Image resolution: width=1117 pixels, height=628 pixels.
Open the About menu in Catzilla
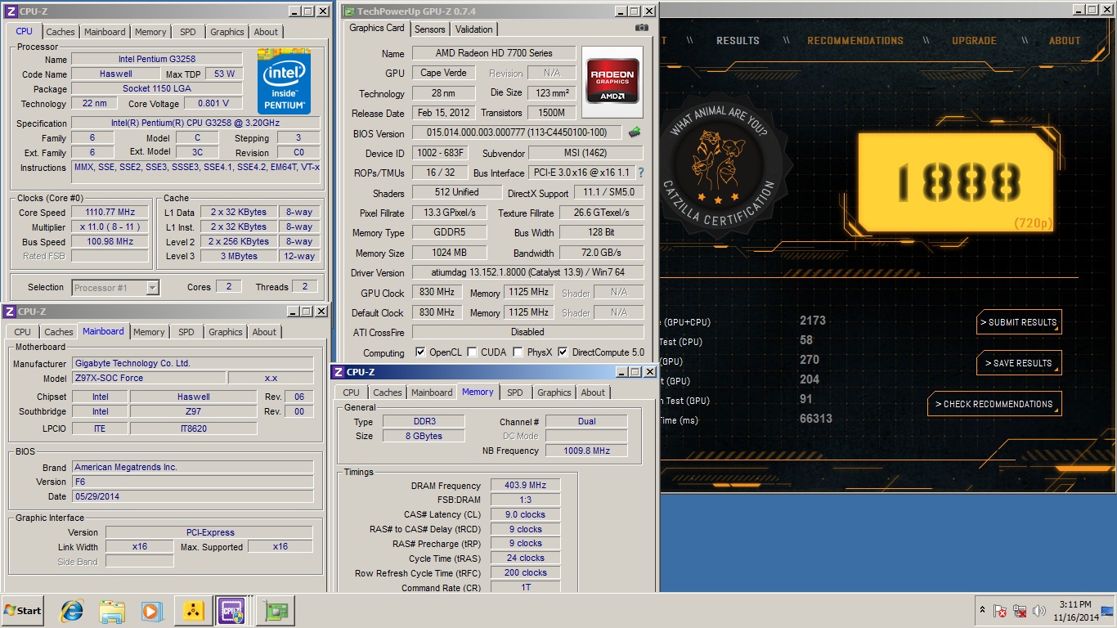[x=1065, y=41]
